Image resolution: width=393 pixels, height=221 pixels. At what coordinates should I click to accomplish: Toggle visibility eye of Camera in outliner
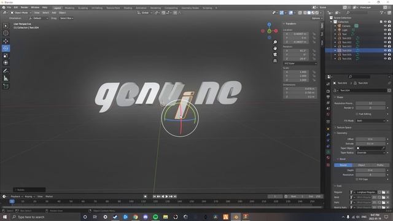[x=385, y=26]
